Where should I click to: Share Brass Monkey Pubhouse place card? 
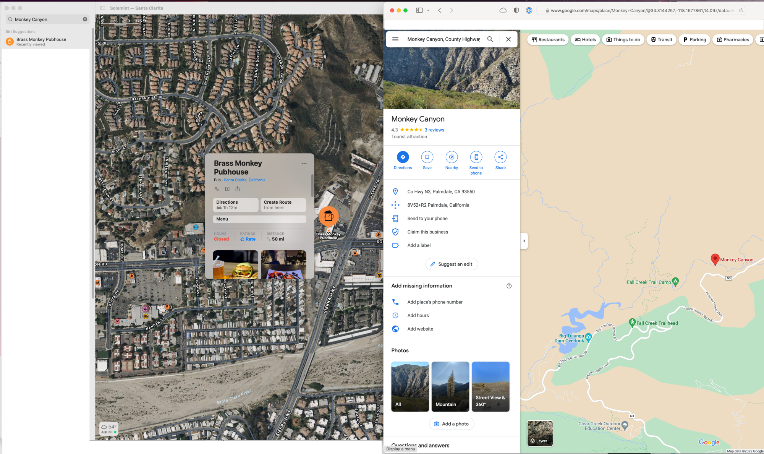click(238, 189)
